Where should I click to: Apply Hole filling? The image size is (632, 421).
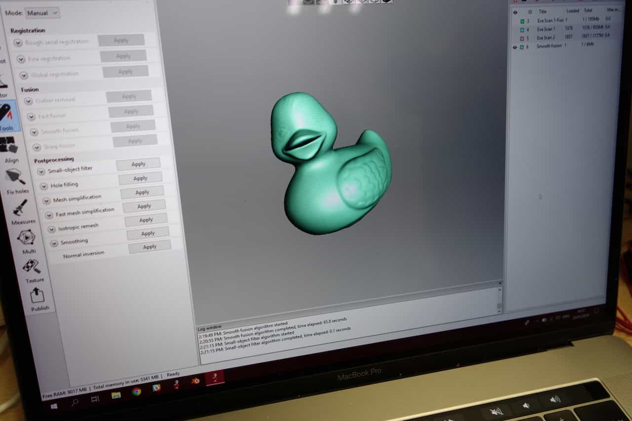click(x=140, y=178)
